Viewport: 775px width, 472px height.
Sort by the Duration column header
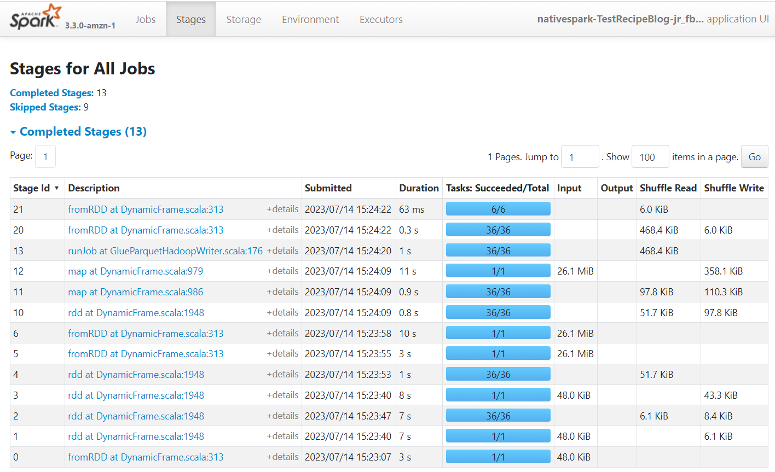tap(419, 188)
